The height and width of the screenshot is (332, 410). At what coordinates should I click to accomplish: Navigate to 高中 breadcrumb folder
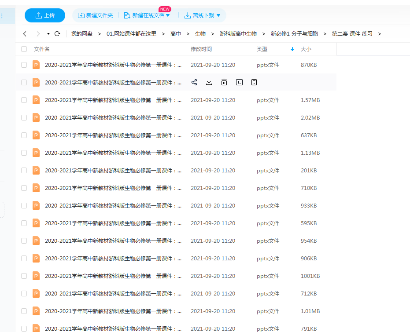pos(175,34)
